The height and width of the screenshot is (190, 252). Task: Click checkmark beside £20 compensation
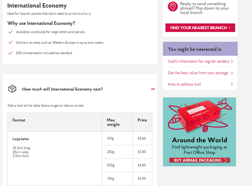pyautogui.click(x=11, y=53)
